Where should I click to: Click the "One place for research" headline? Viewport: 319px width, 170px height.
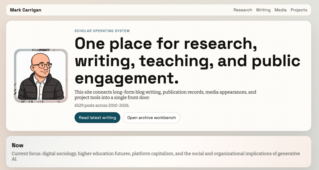pyautogui.click(x=166, y=44)
